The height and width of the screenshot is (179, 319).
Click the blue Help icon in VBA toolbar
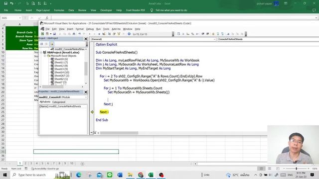pyautogui.click(x=129, y=34)
